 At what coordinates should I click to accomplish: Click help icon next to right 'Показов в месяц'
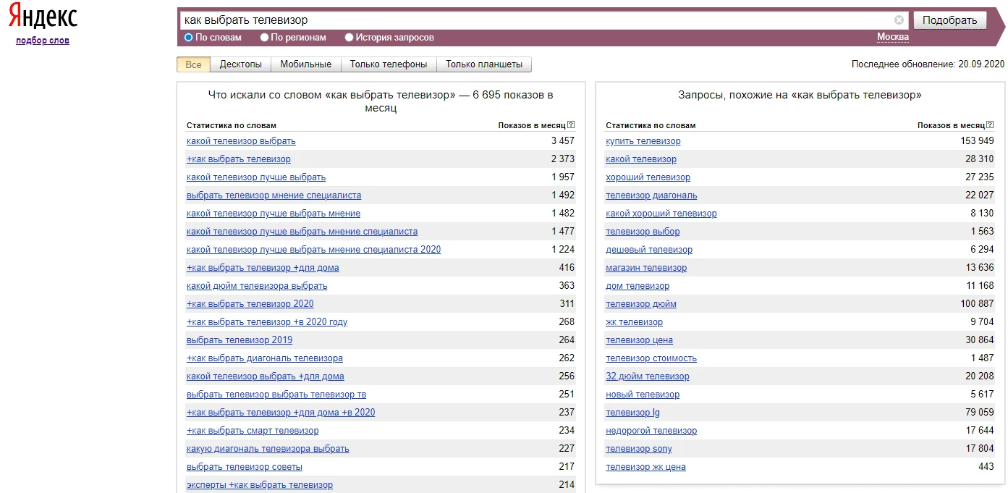coord(991,125)
